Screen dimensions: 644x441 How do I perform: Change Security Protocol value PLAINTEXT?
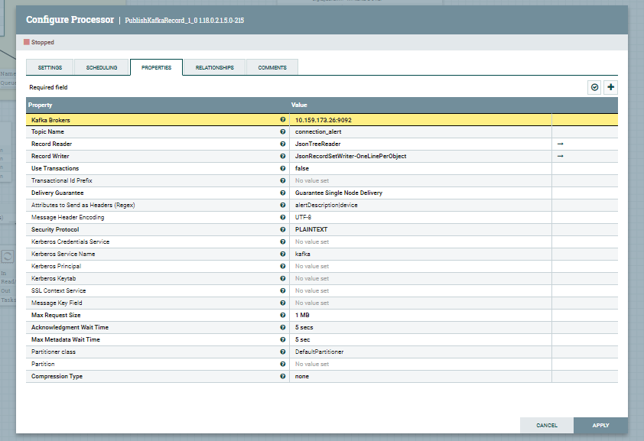[421, 229]
